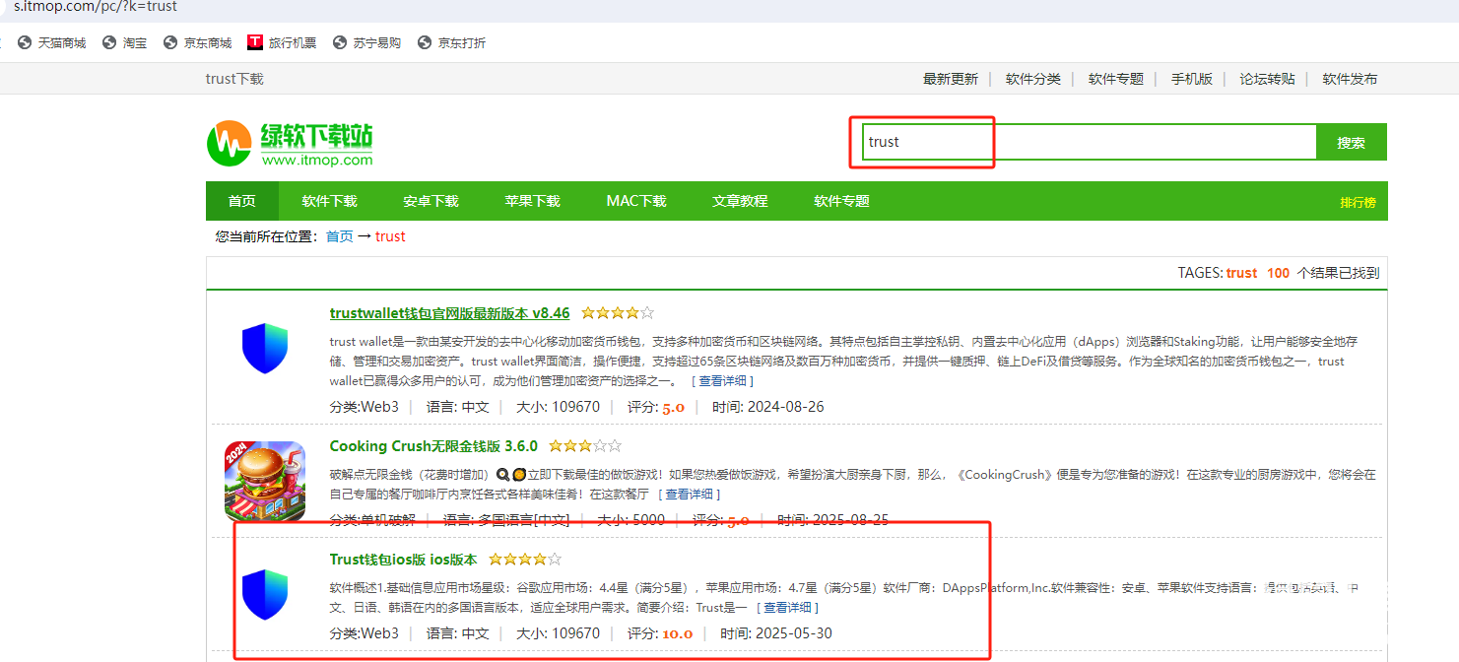Click the Trust钱包ios版 shield icon
Image resolution: width=1459 pixels, height=662 pixels.
click(264, 594)
